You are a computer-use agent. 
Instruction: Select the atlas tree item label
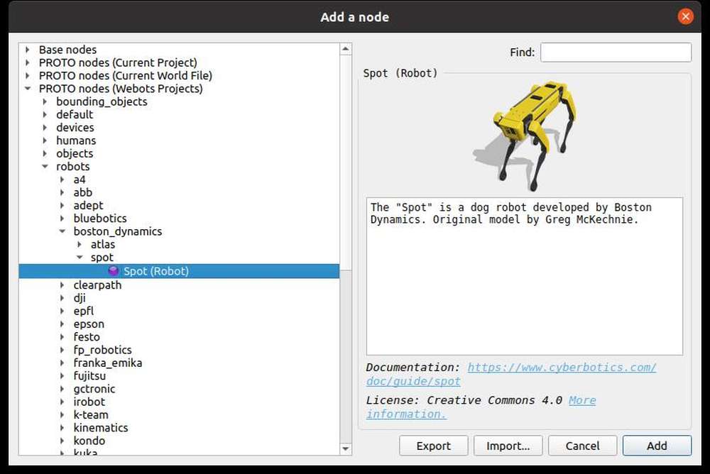103,245
